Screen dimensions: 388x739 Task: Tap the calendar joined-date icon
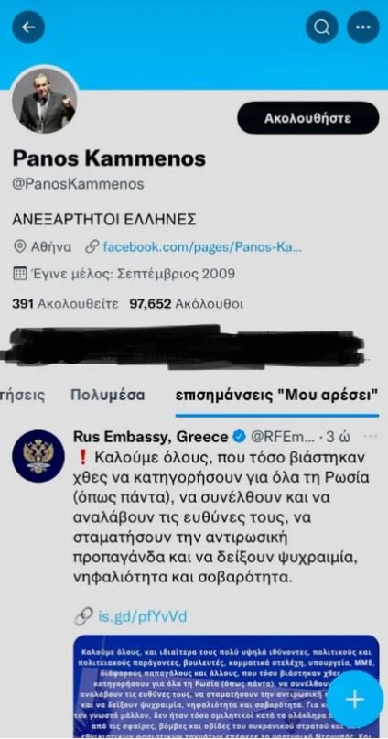tap(19, 274)
